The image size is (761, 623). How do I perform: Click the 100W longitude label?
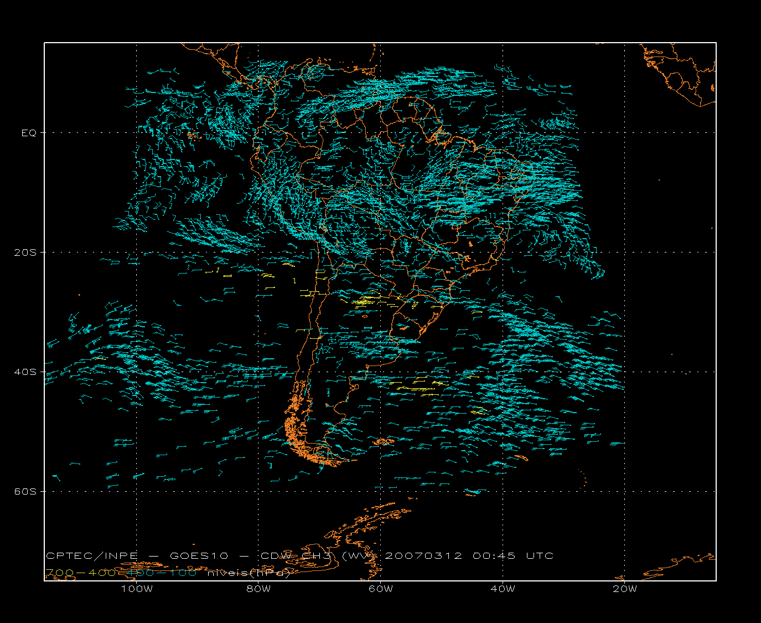tap(137, 589)
